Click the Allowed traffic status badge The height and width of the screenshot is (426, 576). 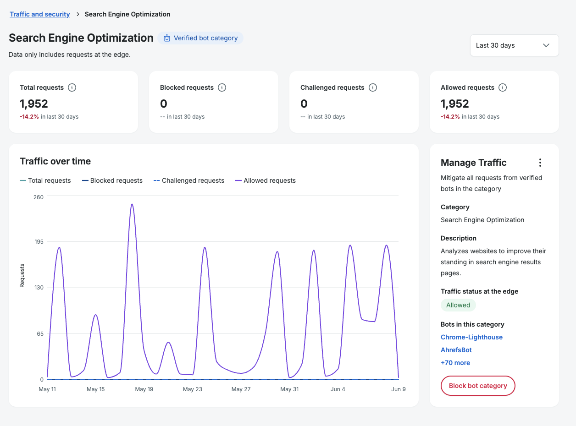pyautogui.click(x=458, y=305)
